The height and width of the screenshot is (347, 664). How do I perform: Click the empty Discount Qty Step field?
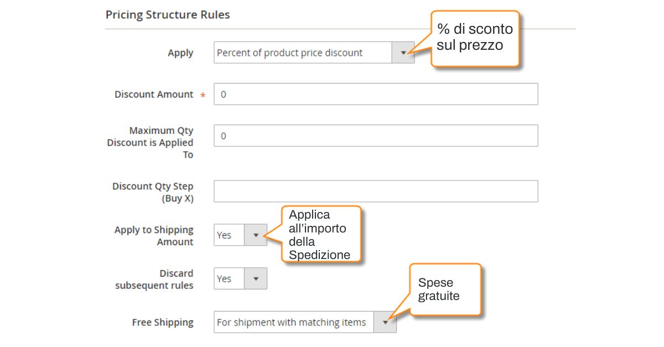(x=376, y=191)
